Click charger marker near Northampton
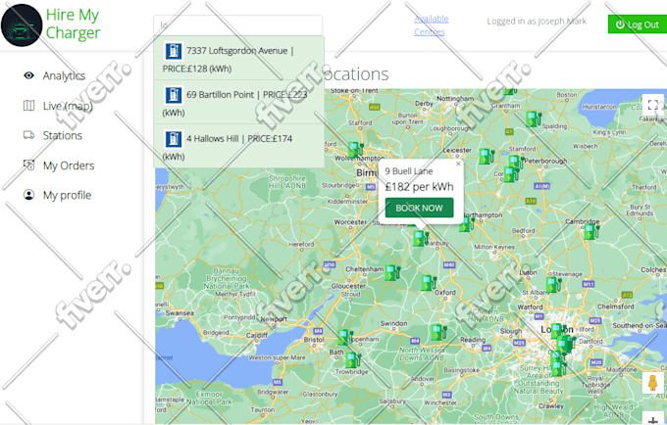Viewport: 667px width, 425px height. tap(466, 223)
